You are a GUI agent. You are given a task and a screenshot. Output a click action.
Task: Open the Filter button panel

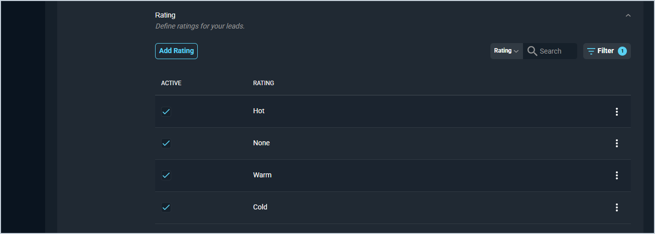607,51
